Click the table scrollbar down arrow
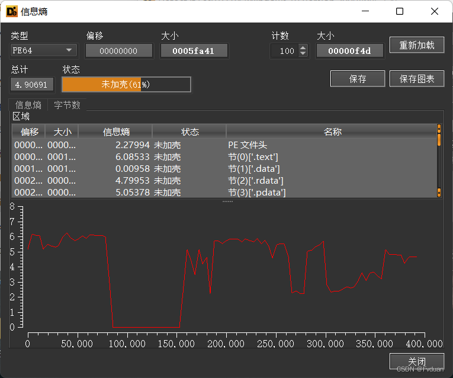 click(x=439, y=193)
